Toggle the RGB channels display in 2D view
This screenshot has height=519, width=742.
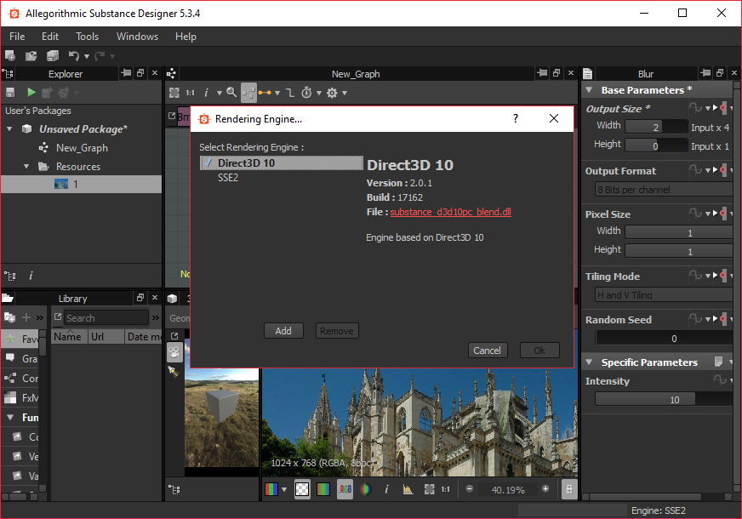(271, 488)
